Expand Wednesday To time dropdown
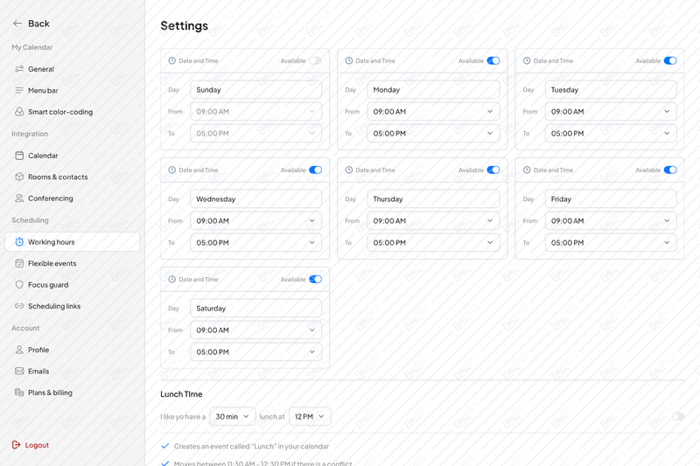Image resolution: width=700 pixels, height=466 pixels. (x=255, y=242)
